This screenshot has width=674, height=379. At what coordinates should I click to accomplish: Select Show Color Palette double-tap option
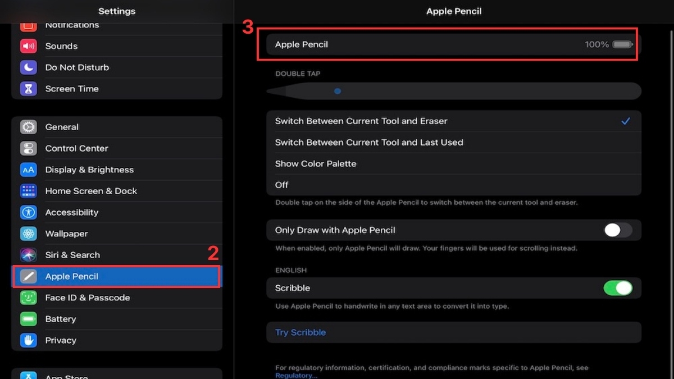(x=454, y=163)
